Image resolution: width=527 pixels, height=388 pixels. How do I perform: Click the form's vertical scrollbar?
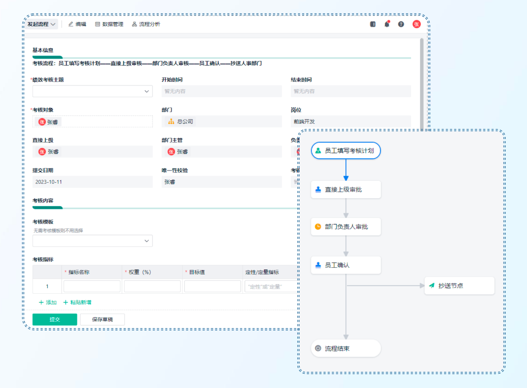pyautogui.click(x=422, y=84)
